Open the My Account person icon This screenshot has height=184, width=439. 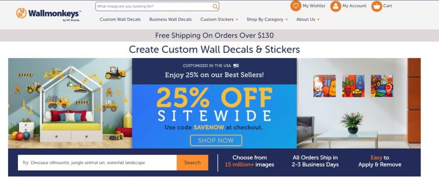click(335, 6)
